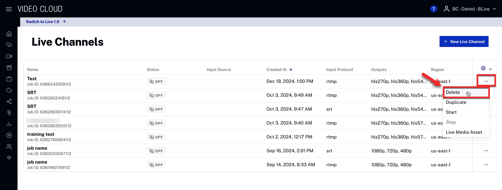The image size is (502, 190).
Task: Click the Home icon in sidebar
Action: pos(9,34)
